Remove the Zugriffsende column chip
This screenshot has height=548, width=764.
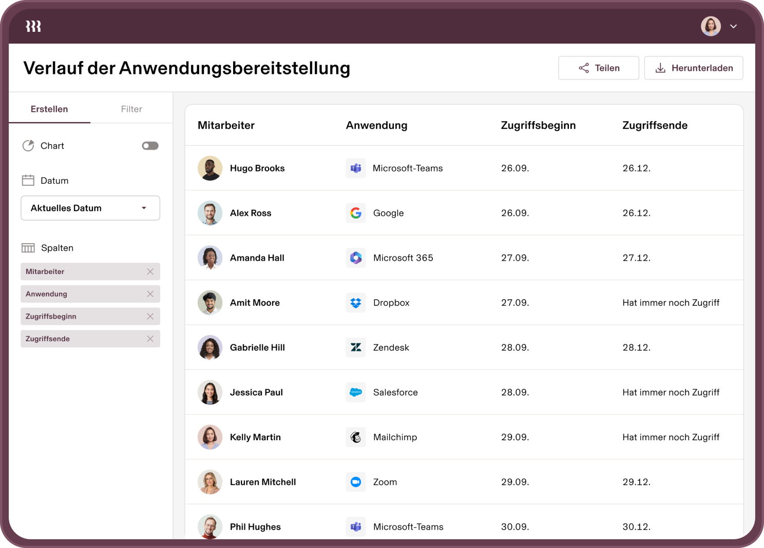point(150,339)
